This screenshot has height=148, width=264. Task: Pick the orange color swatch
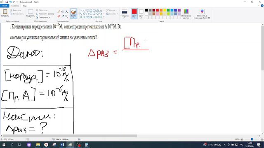161,10
